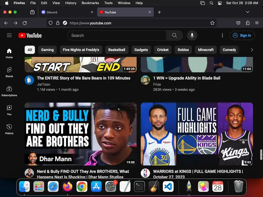This screenshot has height=197, width=263.
Task: Open Terminal from the Dock
Action: 139,186
